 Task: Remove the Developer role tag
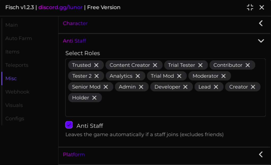[185, 87]
